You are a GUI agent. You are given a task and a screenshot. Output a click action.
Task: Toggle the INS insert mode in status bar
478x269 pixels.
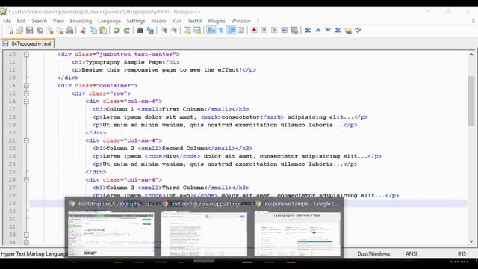pos(462,253)
